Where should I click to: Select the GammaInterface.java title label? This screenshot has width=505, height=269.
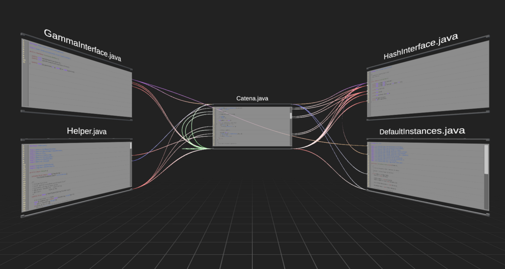coord(82,46)
